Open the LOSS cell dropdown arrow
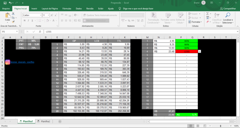This screenshot has height=128, width=240. [x=199, y=52]
